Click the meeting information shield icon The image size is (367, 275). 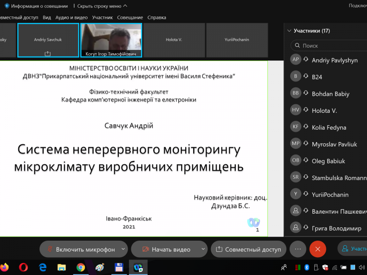[x=7, y=6]
